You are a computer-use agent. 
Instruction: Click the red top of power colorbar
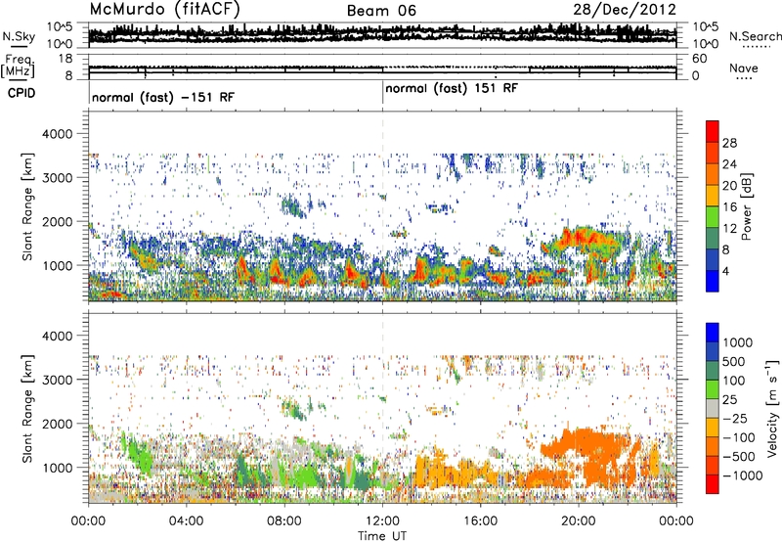tap(713, 131)
